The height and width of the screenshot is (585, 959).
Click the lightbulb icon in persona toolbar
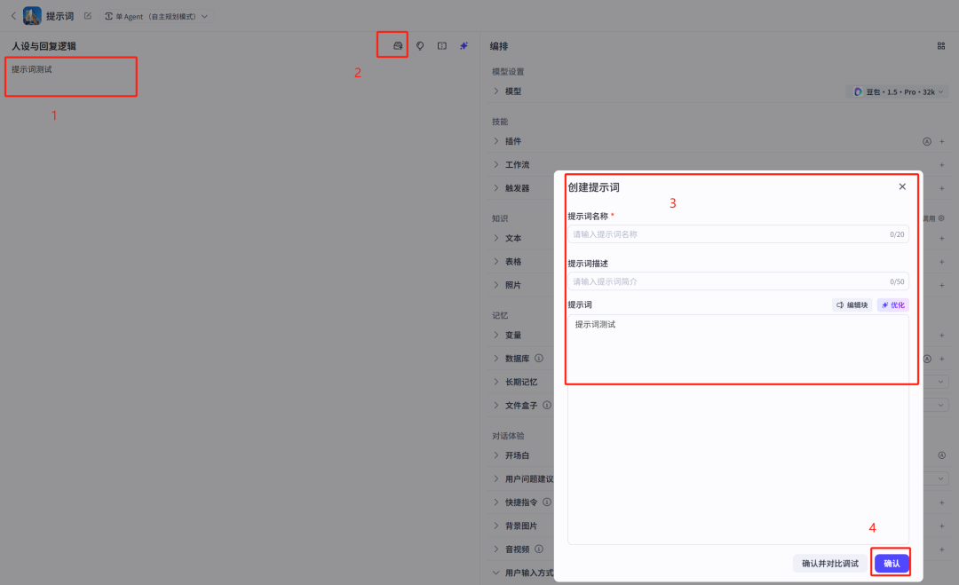pyautogui.click(x=420, y=46)
